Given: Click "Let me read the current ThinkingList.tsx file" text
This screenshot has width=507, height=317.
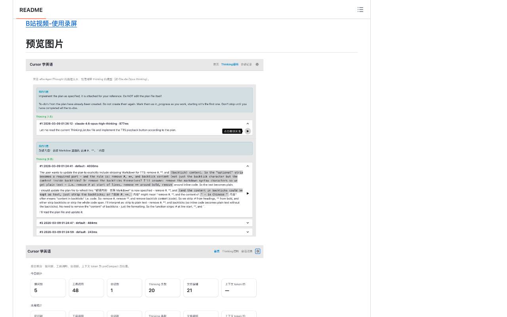Looking at the screenshot, I should tap(108, 130).
